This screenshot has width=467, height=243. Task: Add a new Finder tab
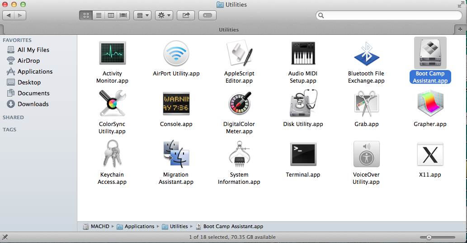tap(460, 29)
